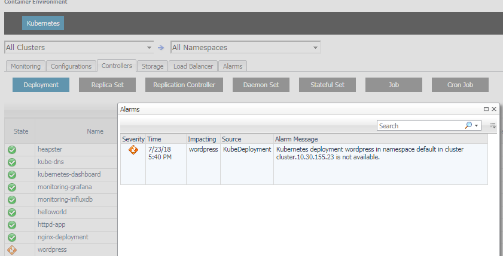
Task: Open the list options icon in Alarms
Action: point(493,125)
